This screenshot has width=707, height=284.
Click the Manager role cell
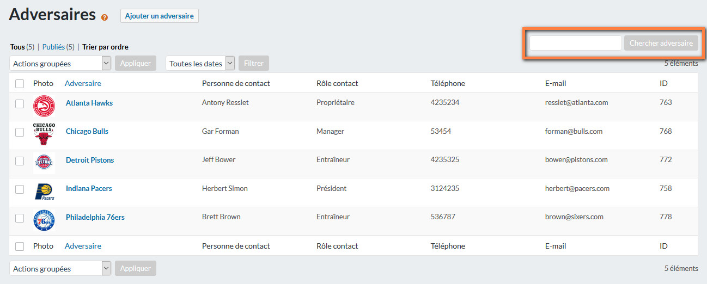(331, 131)
